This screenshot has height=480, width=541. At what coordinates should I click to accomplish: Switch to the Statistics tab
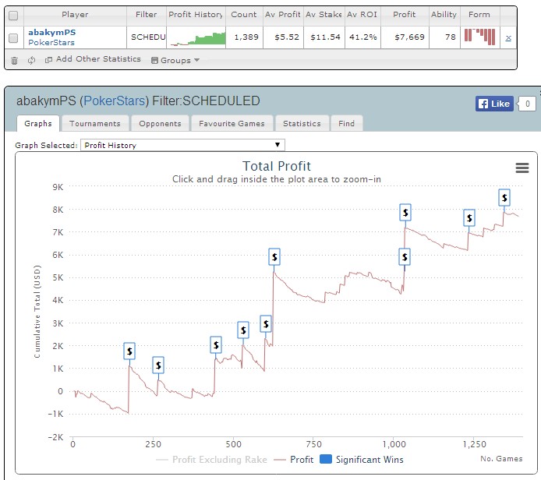[302, 123]
